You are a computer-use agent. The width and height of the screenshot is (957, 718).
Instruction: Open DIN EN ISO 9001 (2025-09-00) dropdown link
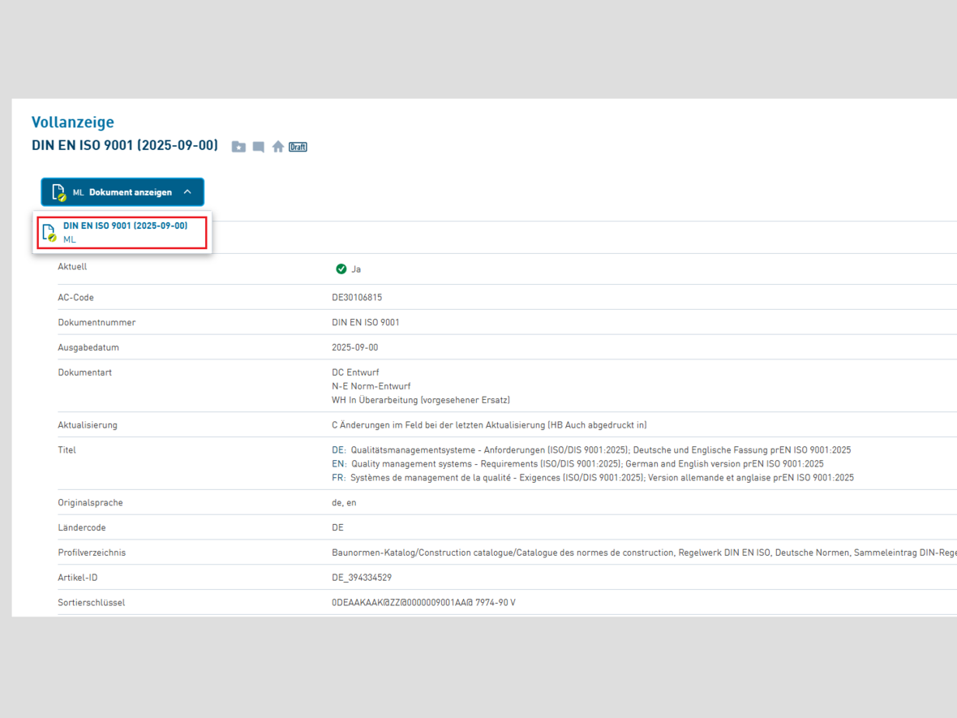click(125, 226)
